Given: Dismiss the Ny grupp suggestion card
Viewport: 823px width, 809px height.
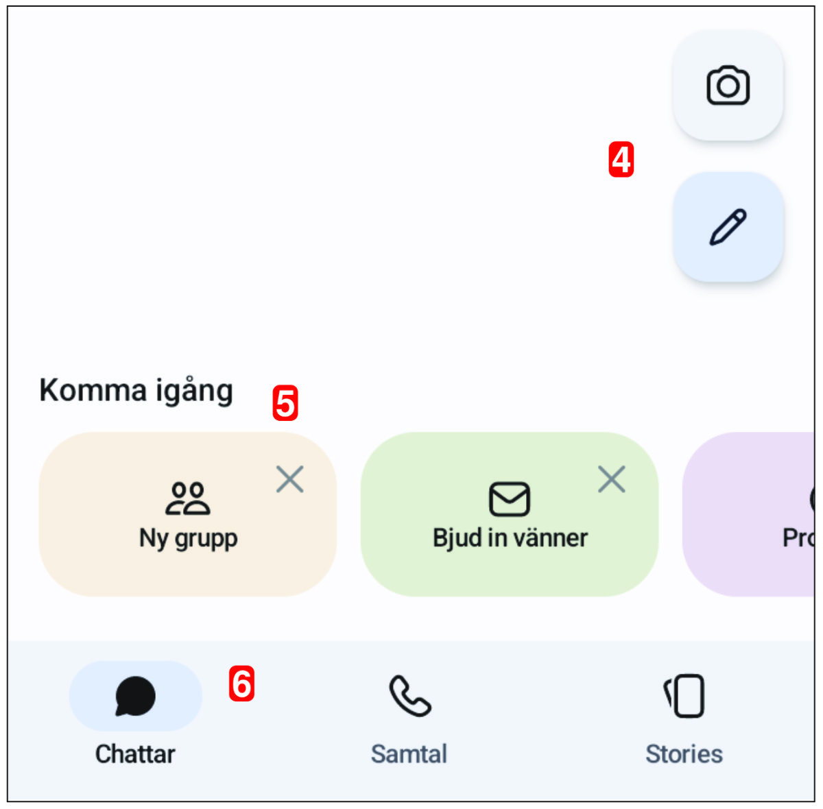Looking at the screenshot, I should [290, 479].
